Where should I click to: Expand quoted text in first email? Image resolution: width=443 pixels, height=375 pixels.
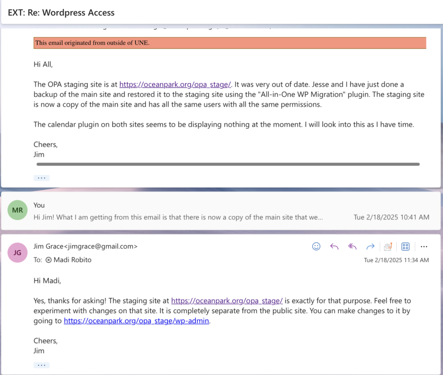click(x=42, y=178)
